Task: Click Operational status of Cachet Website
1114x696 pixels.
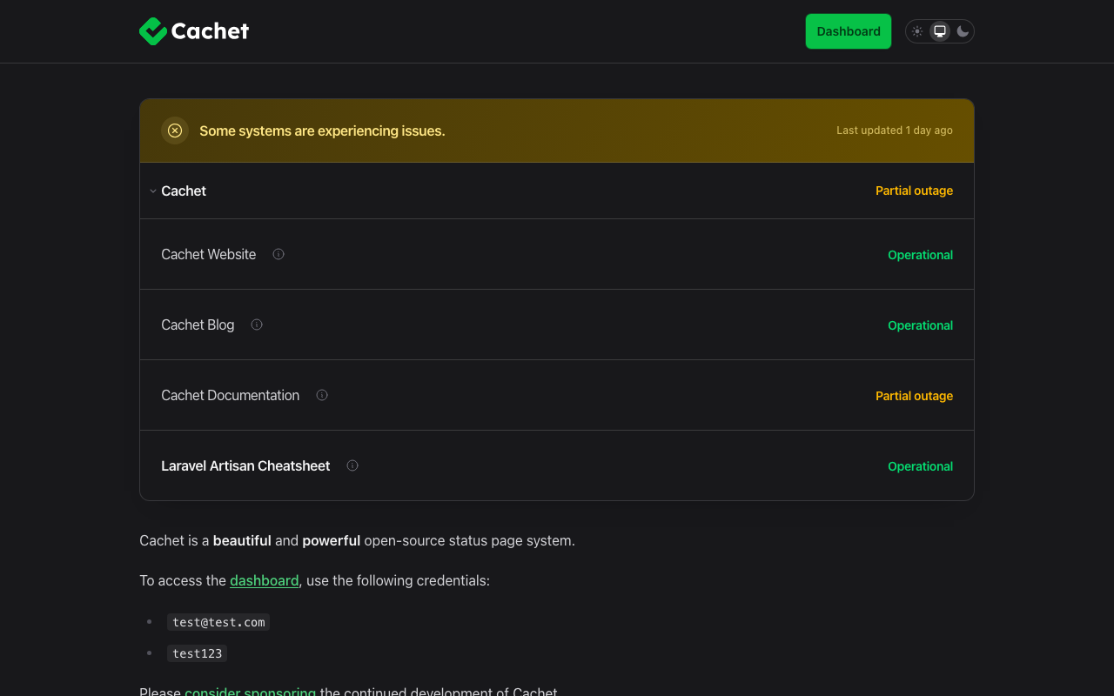Action: (920, 255)
